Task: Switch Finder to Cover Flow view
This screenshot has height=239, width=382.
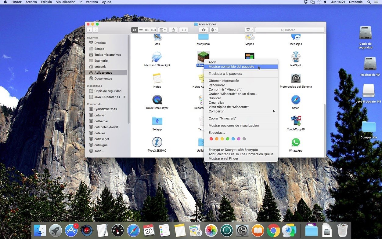Action: (x=153, y=30)
